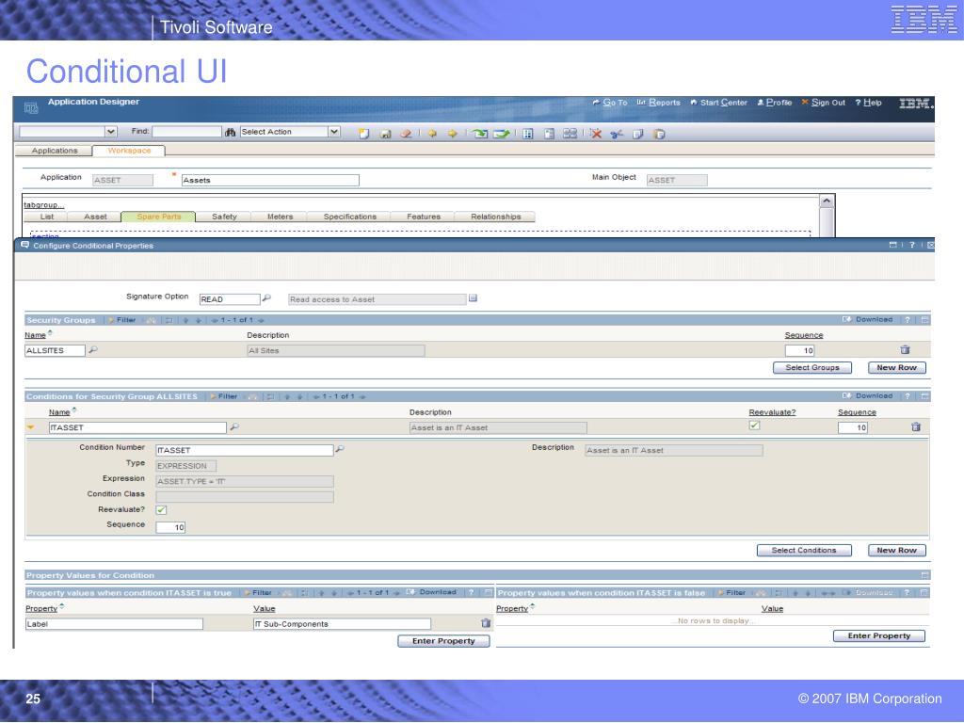
Task: Click the Next Application right arrow icon
Action: point(453,134)
